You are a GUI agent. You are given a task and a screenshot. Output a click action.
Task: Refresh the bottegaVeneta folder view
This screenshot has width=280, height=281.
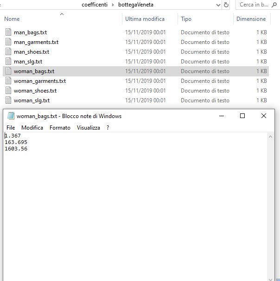[x=226, y=5]
